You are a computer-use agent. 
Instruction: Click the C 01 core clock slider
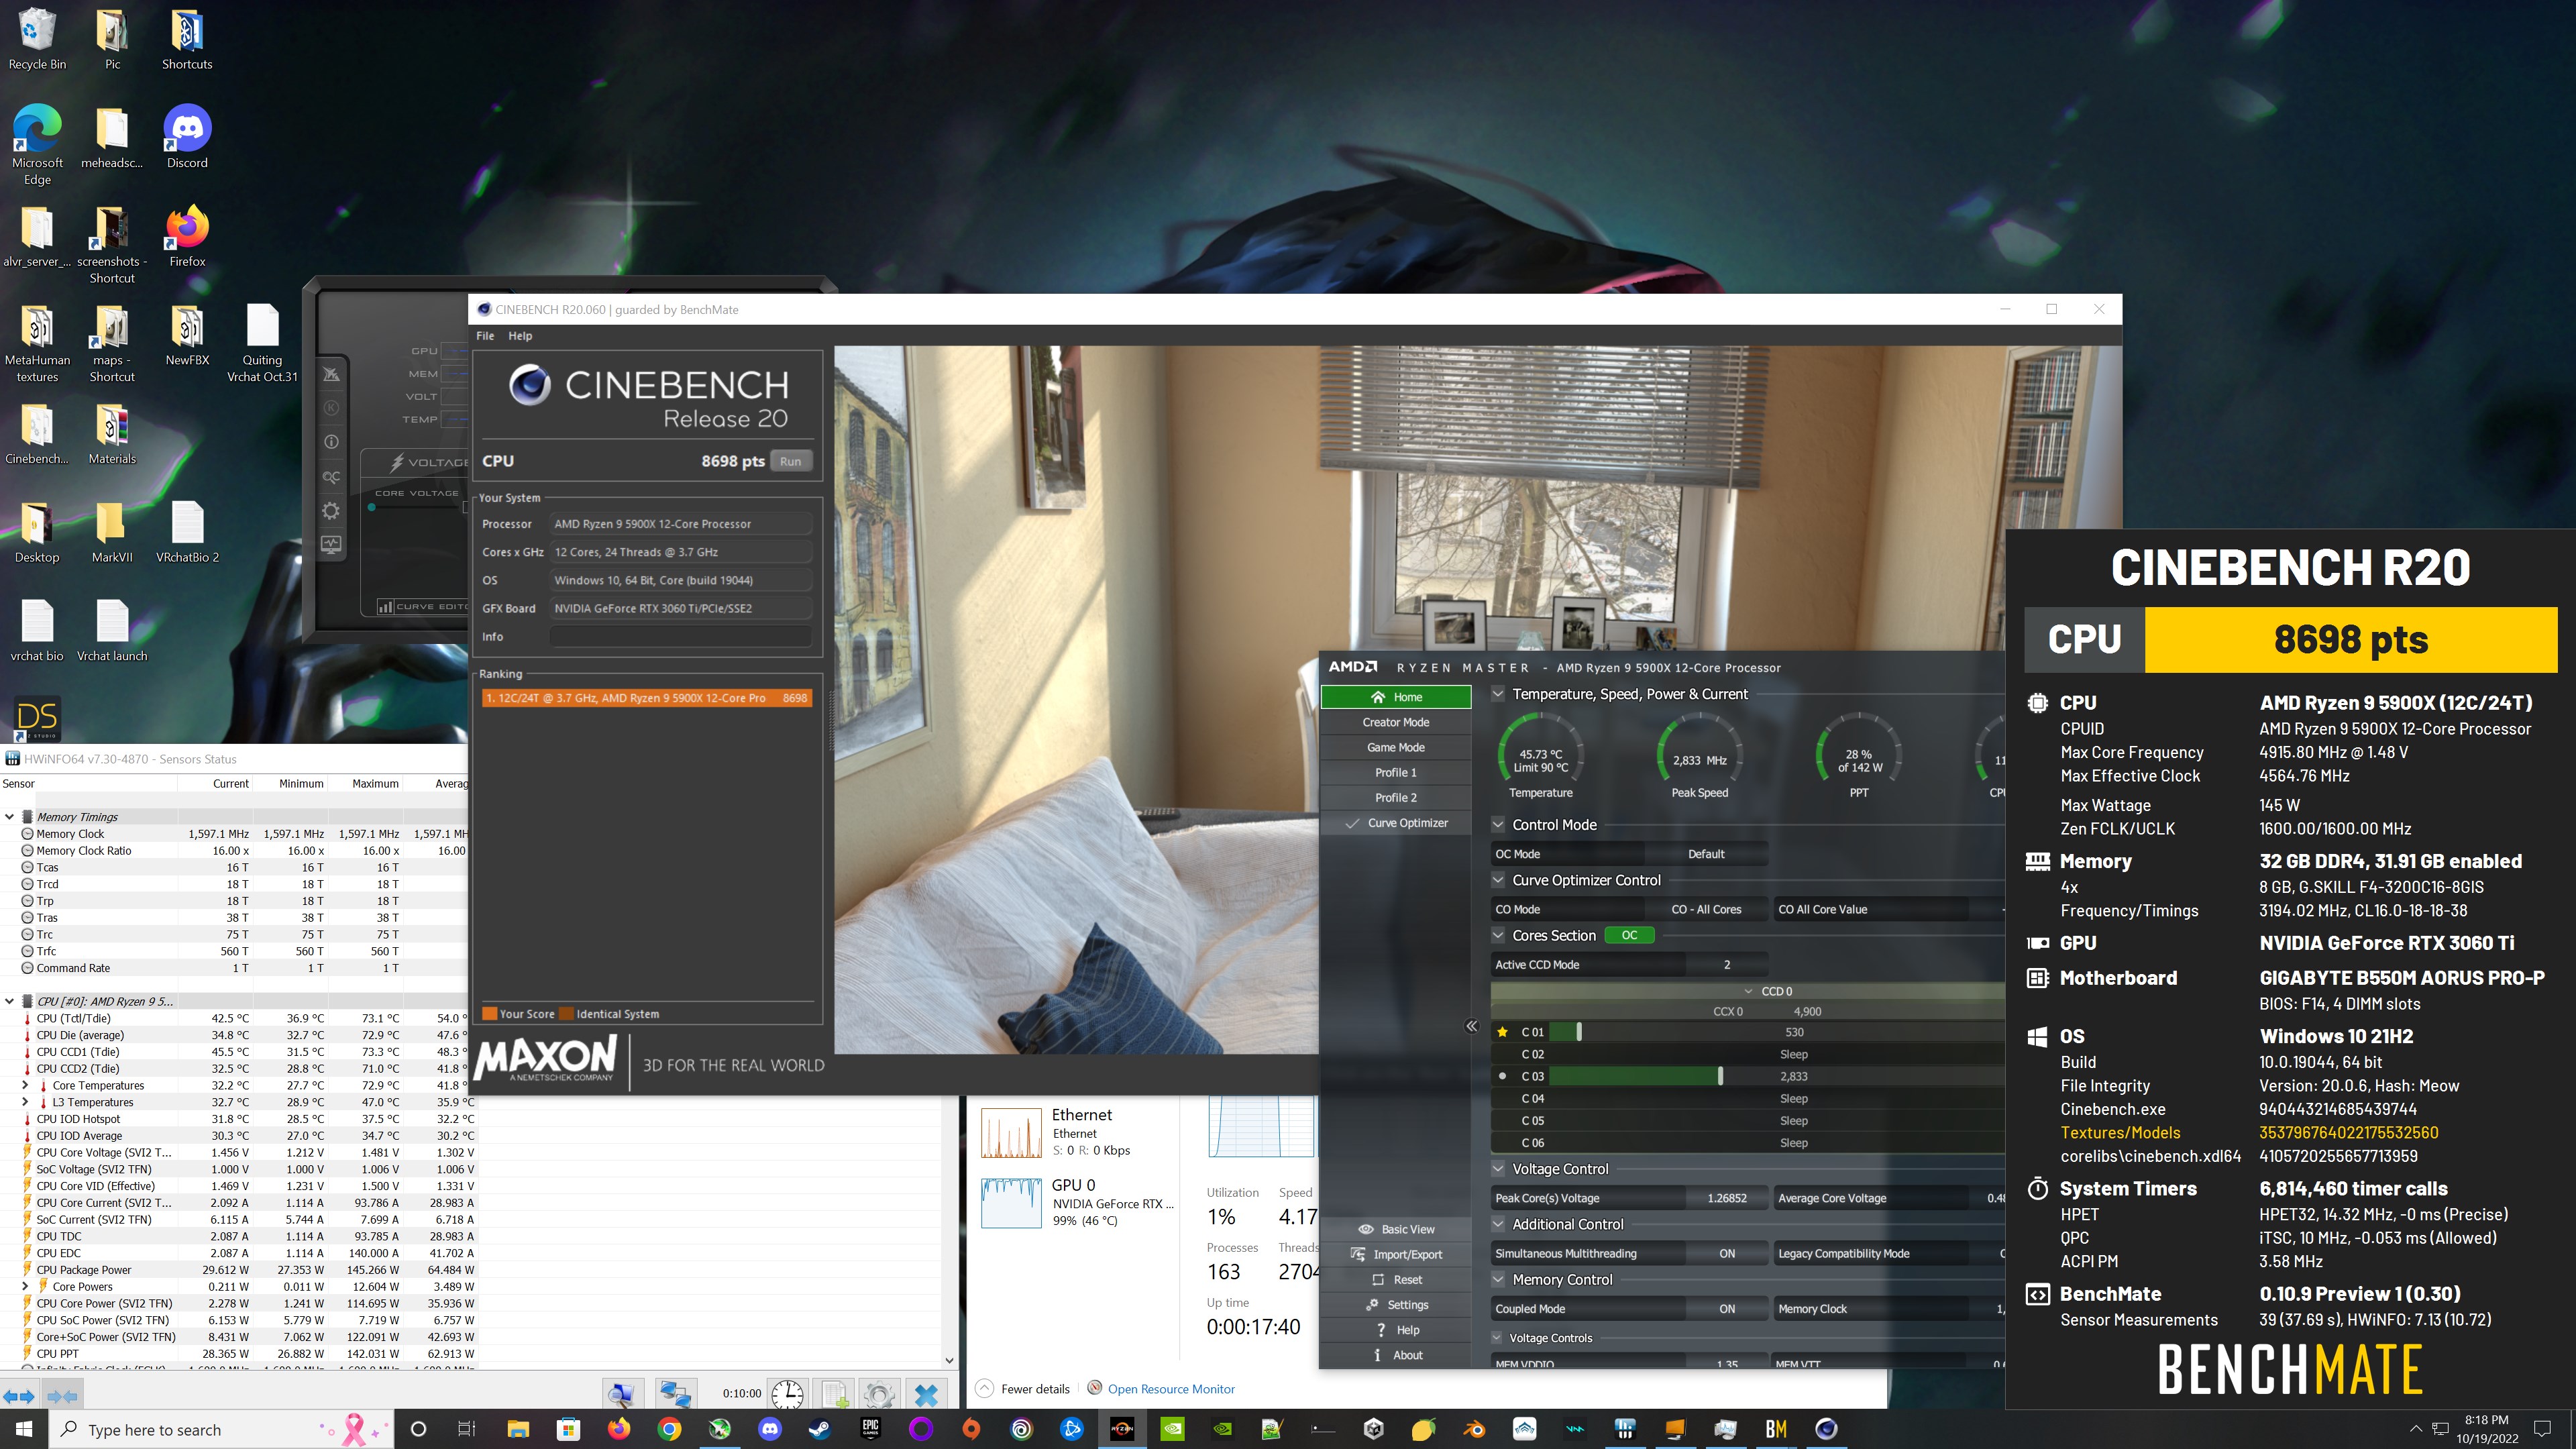point(1579,1032)
